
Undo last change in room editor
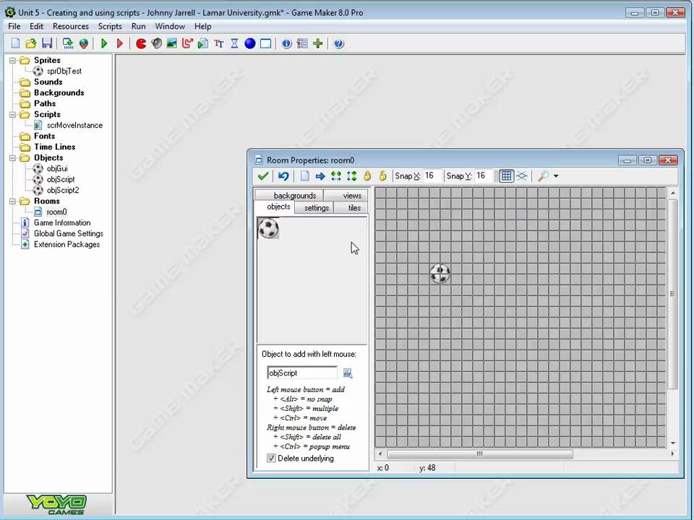click(283, 176)
